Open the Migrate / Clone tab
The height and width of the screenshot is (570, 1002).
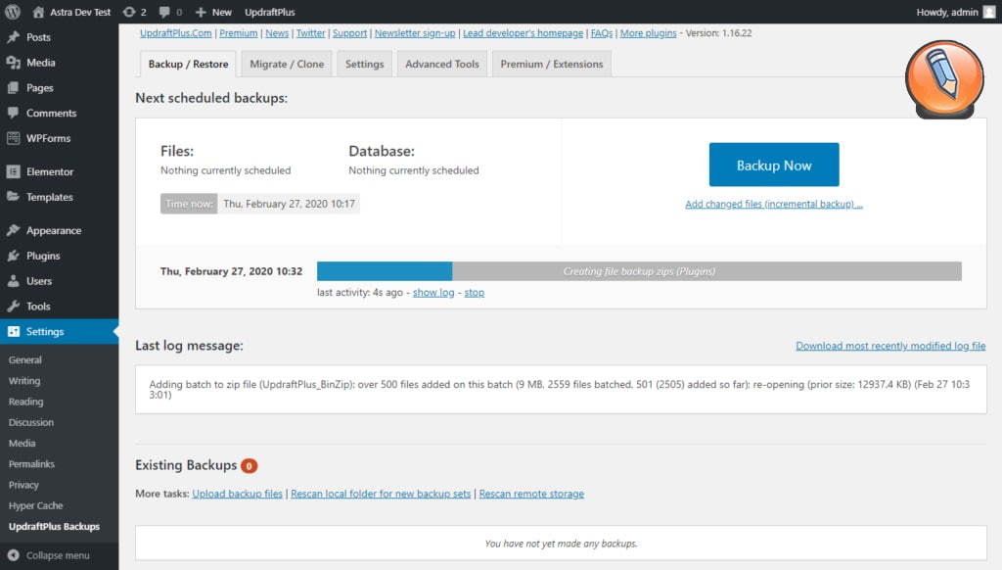(287, 64)
